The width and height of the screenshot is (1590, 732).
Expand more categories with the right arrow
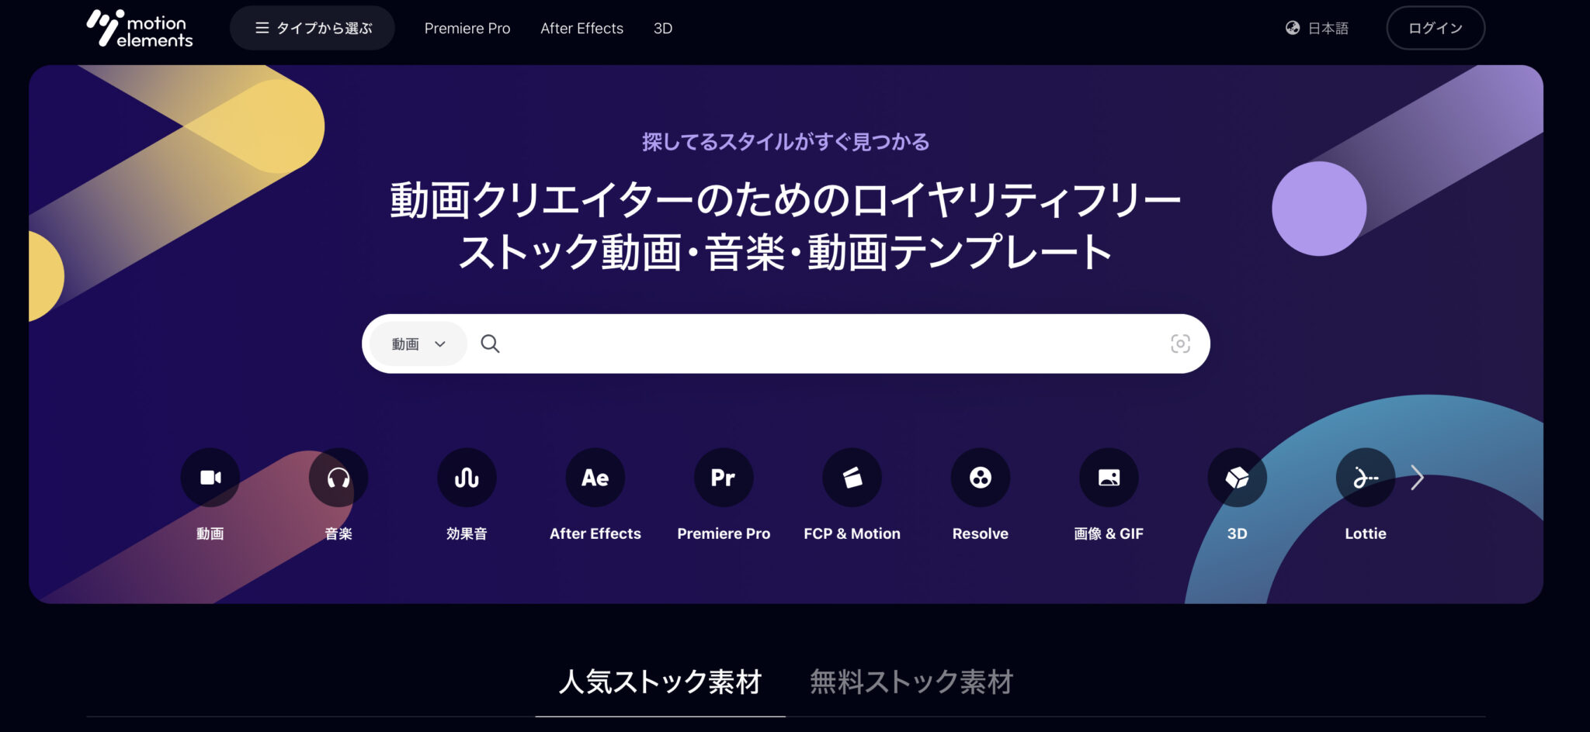(x=1418, y=477)
